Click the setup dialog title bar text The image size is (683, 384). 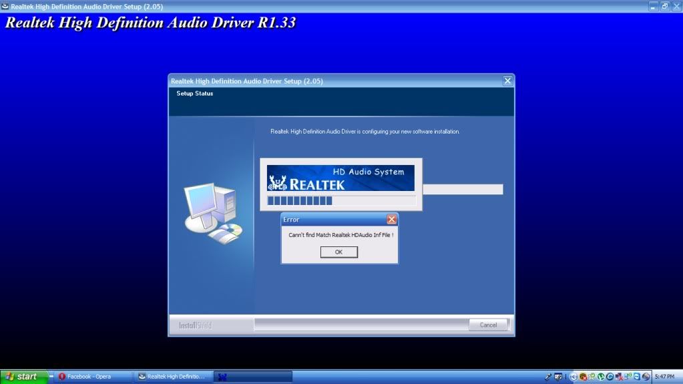pyautogui.click(x=246, y=81)
